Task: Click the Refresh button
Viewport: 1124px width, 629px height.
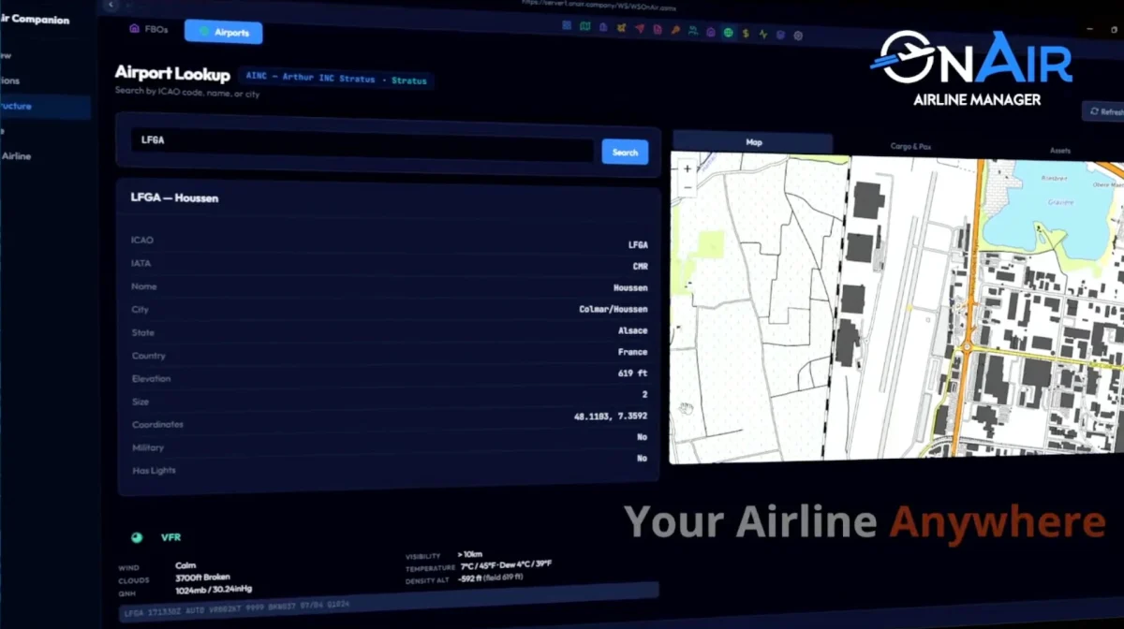Action: coord(1105,111)
